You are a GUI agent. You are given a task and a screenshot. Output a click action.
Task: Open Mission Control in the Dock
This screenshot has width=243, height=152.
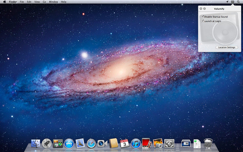[x=58, y=143]
